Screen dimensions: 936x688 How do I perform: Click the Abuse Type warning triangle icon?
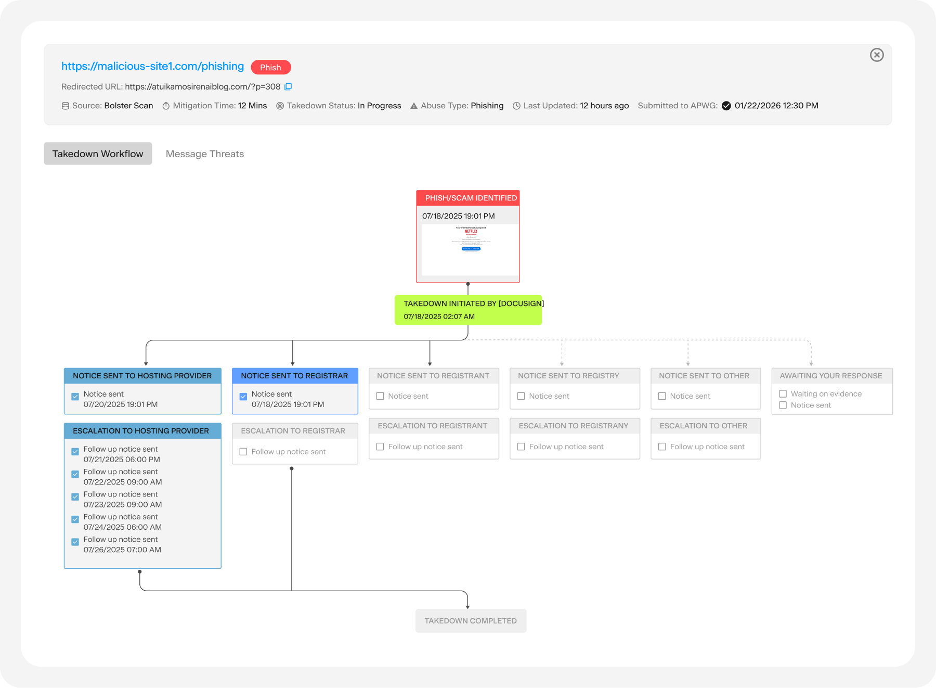[414, 106]
